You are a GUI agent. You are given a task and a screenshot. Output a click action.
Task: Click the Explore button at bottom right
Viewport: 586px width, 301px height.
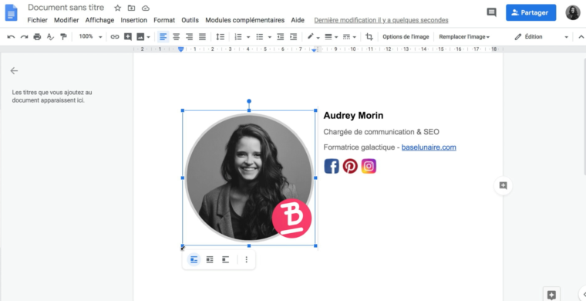coord(551,294)
